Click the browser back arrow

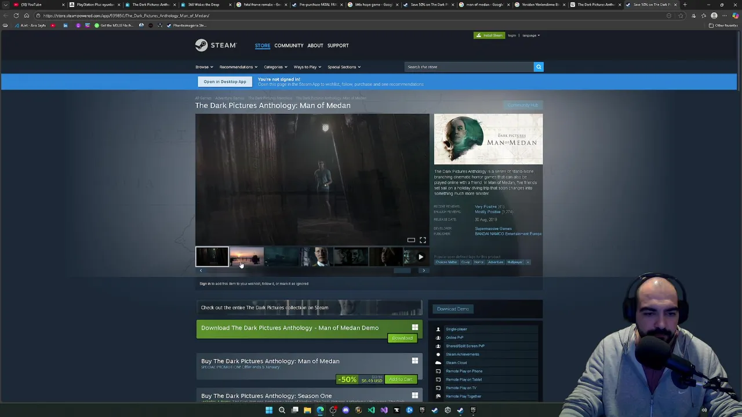coord(5,16)
